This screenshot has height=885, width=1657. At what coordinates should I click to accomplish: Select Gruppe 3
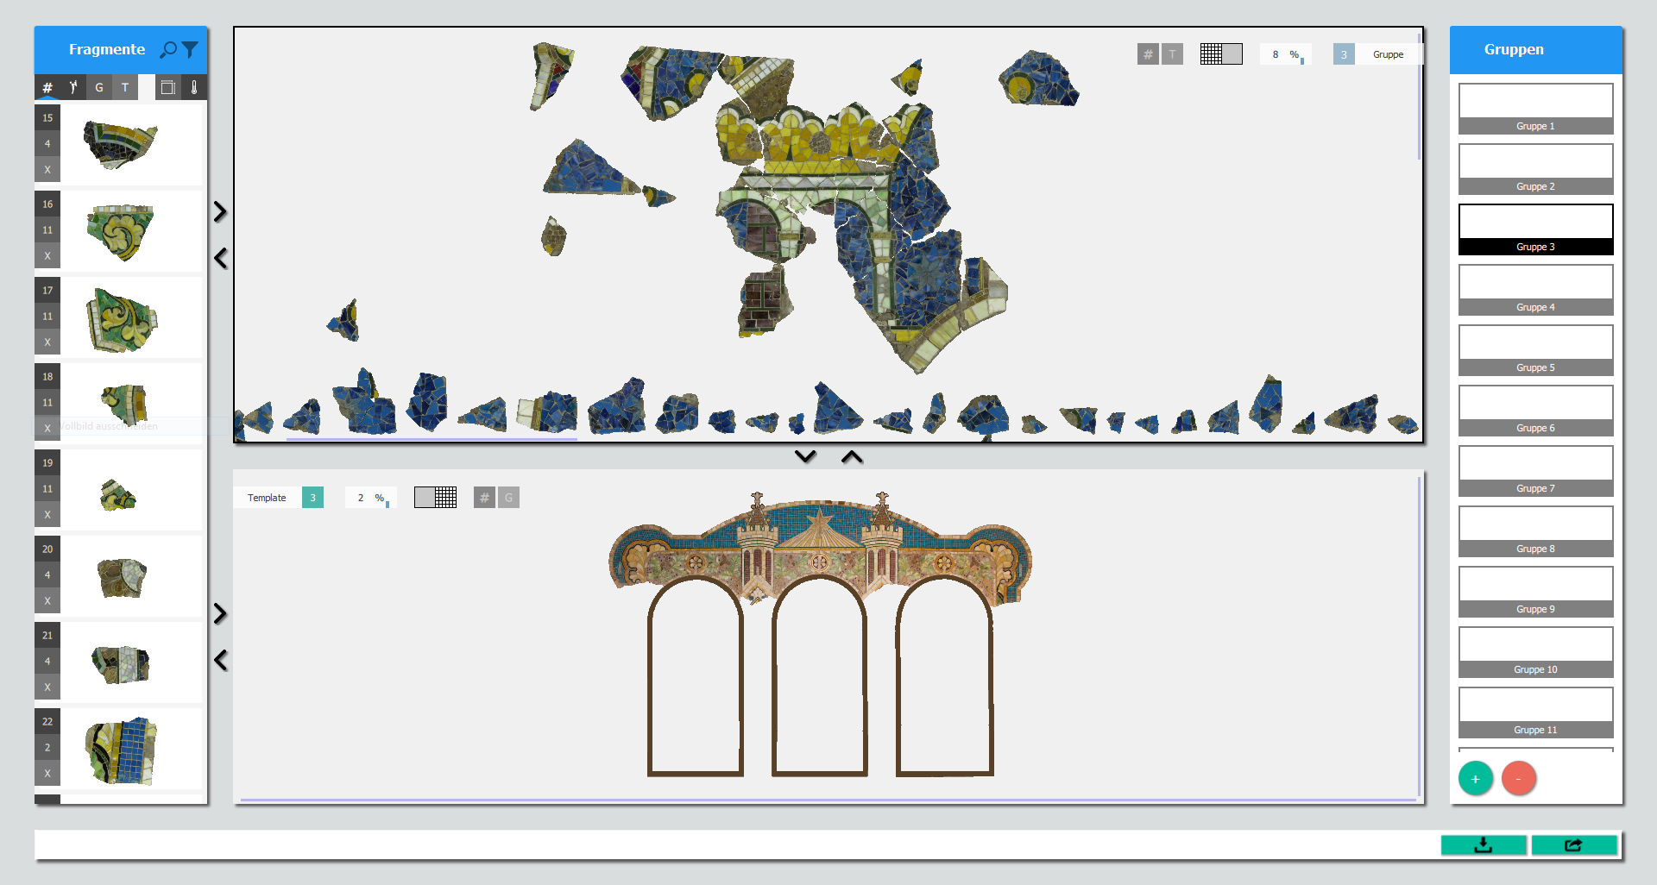1535,229
